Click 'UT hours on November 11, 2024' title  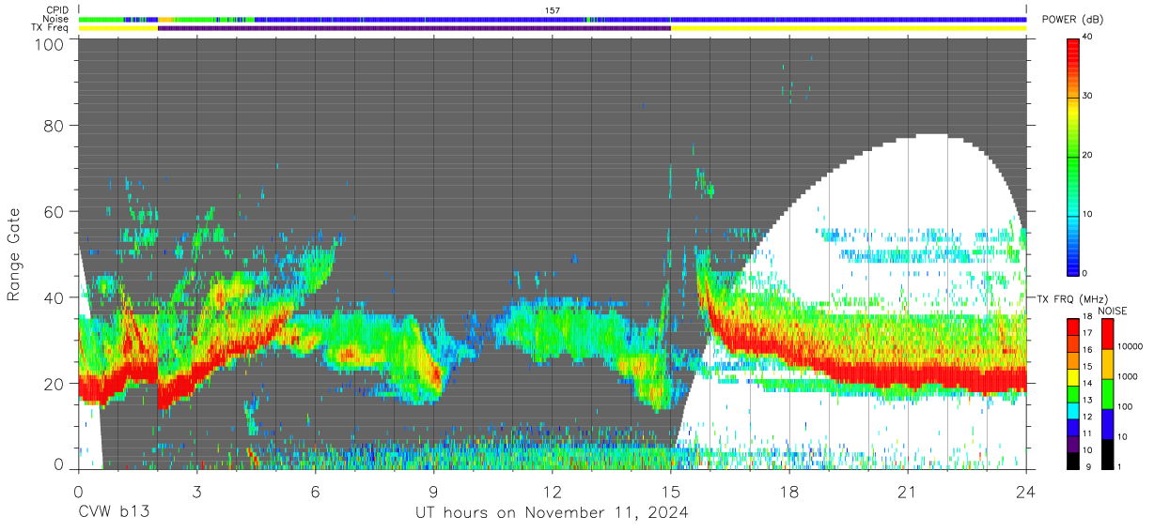(x=553, y=513)
